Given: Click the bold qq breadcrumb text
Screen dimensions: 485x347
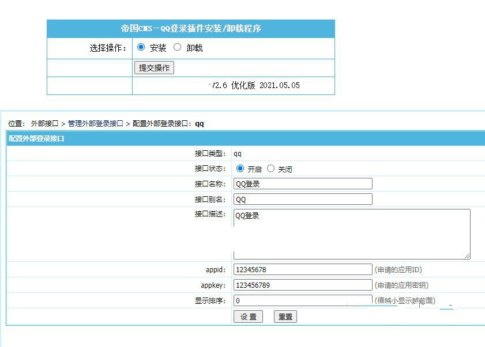Looking at the screenshot, I should click(199, 124).
